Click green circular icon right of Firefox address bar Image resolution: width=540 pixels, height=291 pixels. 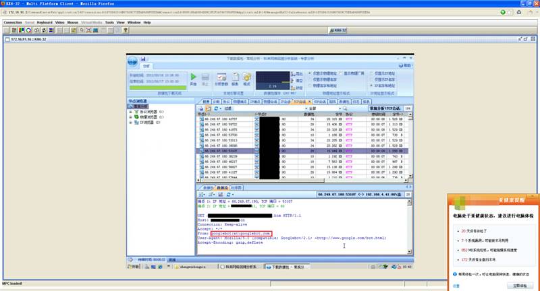(503, 12)
